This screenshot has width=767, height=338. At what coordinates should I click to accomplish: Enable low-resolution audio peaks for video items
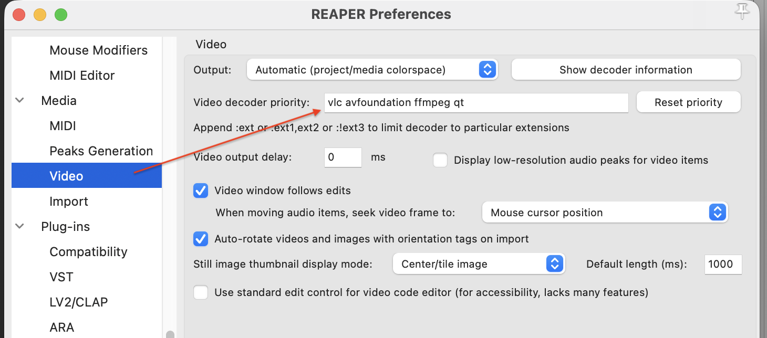(x=440, y=160)
